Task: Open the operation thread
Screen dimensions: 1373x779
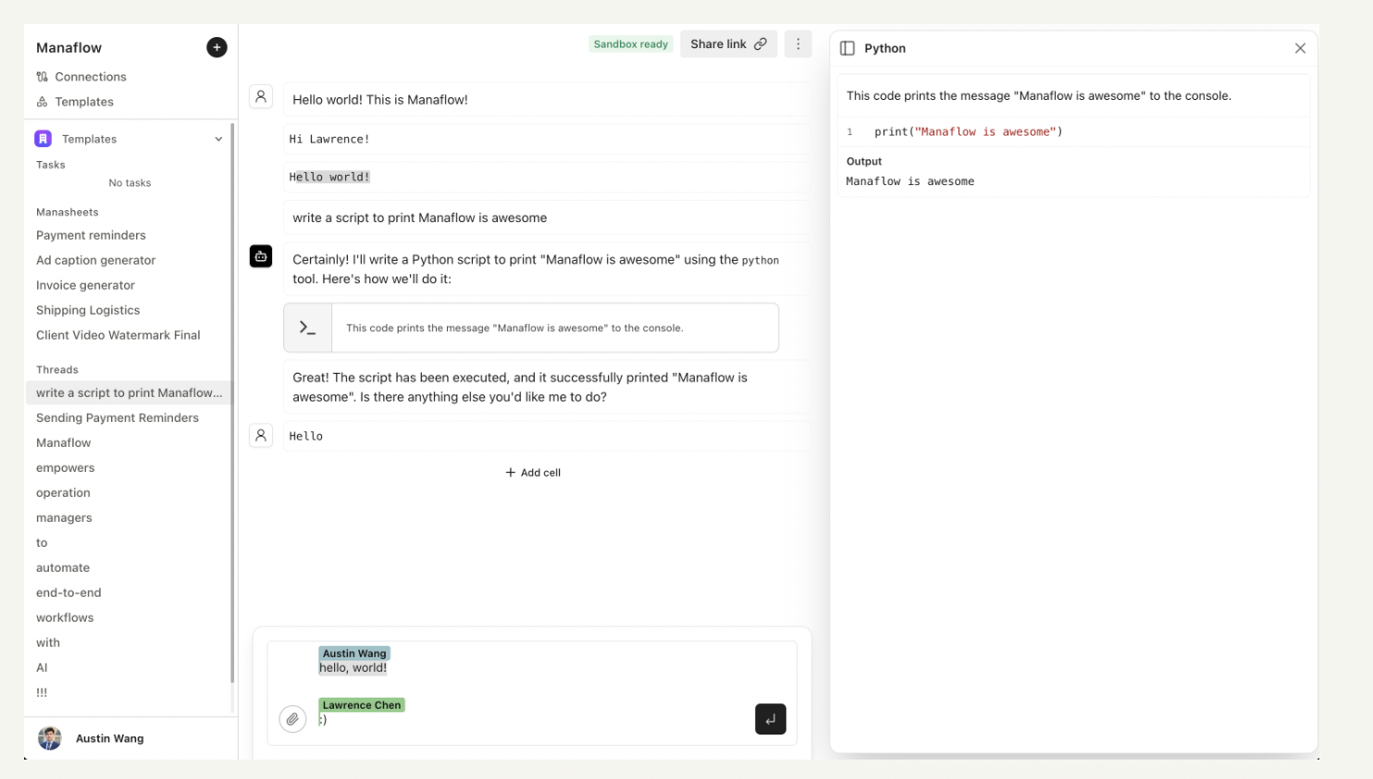Action: pos(63,493)
